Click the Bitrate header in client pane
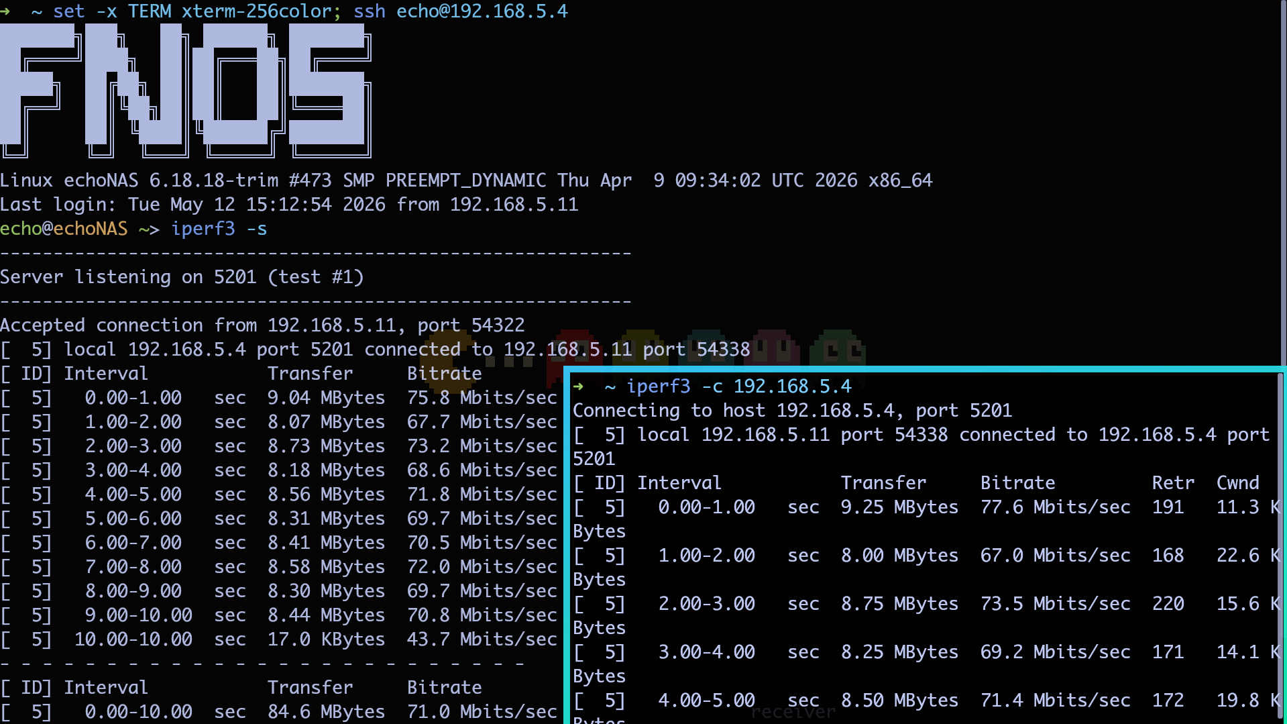1287x724 pixels. coord(1018,483)
